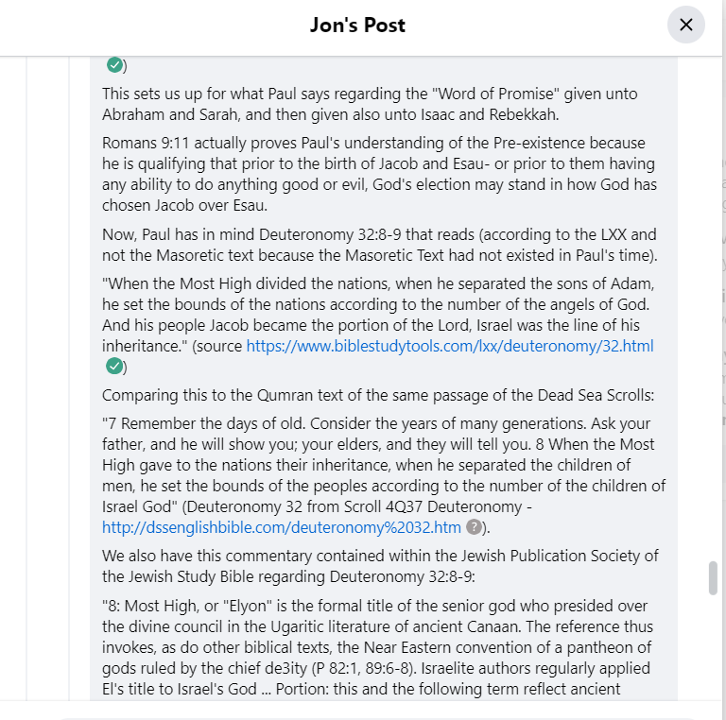The height and width of the screenshot is (720, 726).
Task: Click green verified checkmark after biblestudytools link
Action: click(113, 366)
